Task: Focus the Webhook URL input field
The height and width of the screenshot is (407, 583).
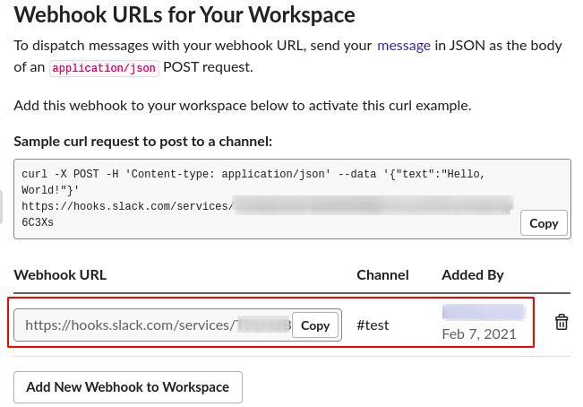Action: (x=152, y=325)
